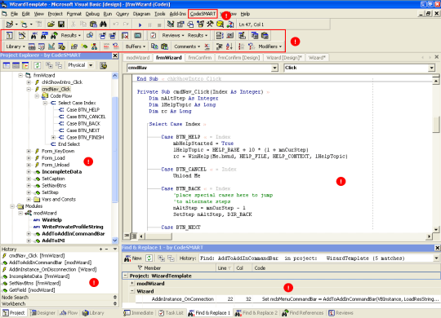This screenshot has height=318, width=441.
Task: Toggle third view-mode icon in Project Explorer toolbar
Action: coord(25,65)
